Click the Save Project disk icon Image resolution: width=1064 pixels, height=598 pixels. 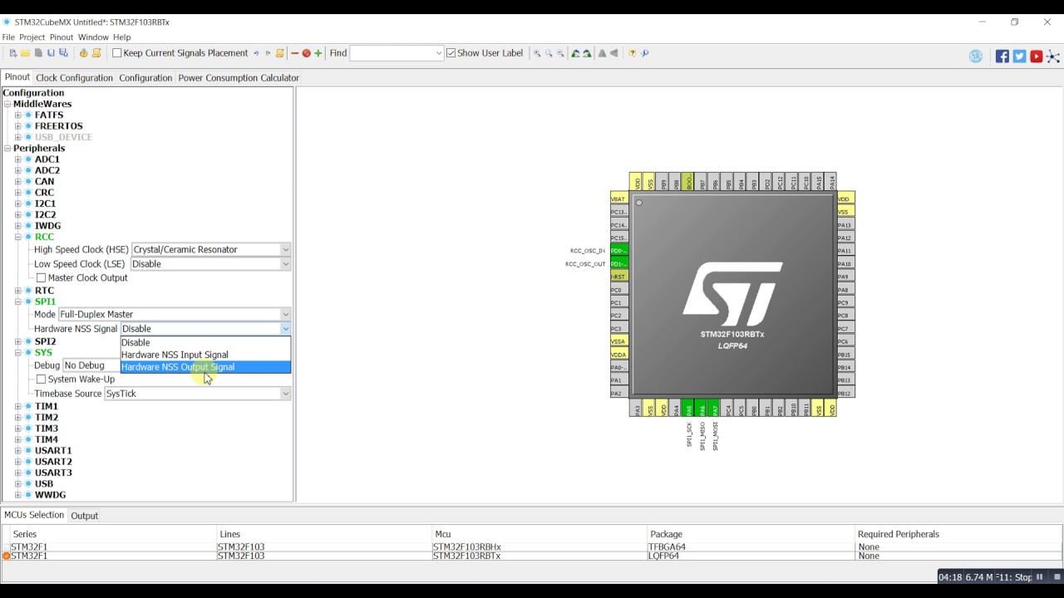pos(51,53)
